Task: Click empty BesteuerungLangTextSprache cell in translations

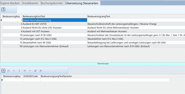Action: (x=105, y=80)
